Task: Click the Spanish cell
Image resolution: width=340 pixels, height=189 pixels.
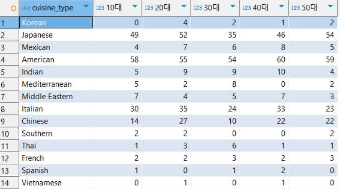Action: coord(56,171)
